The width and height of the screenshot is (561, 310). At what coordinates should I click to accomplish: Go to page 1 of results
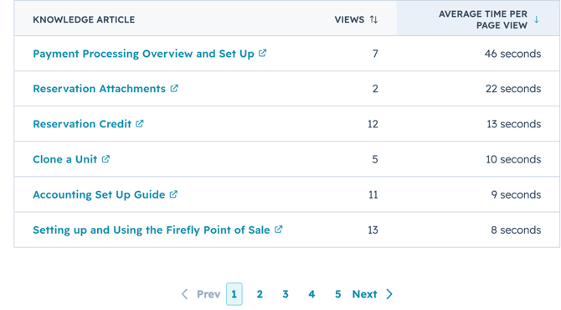[x=234, y=294]
